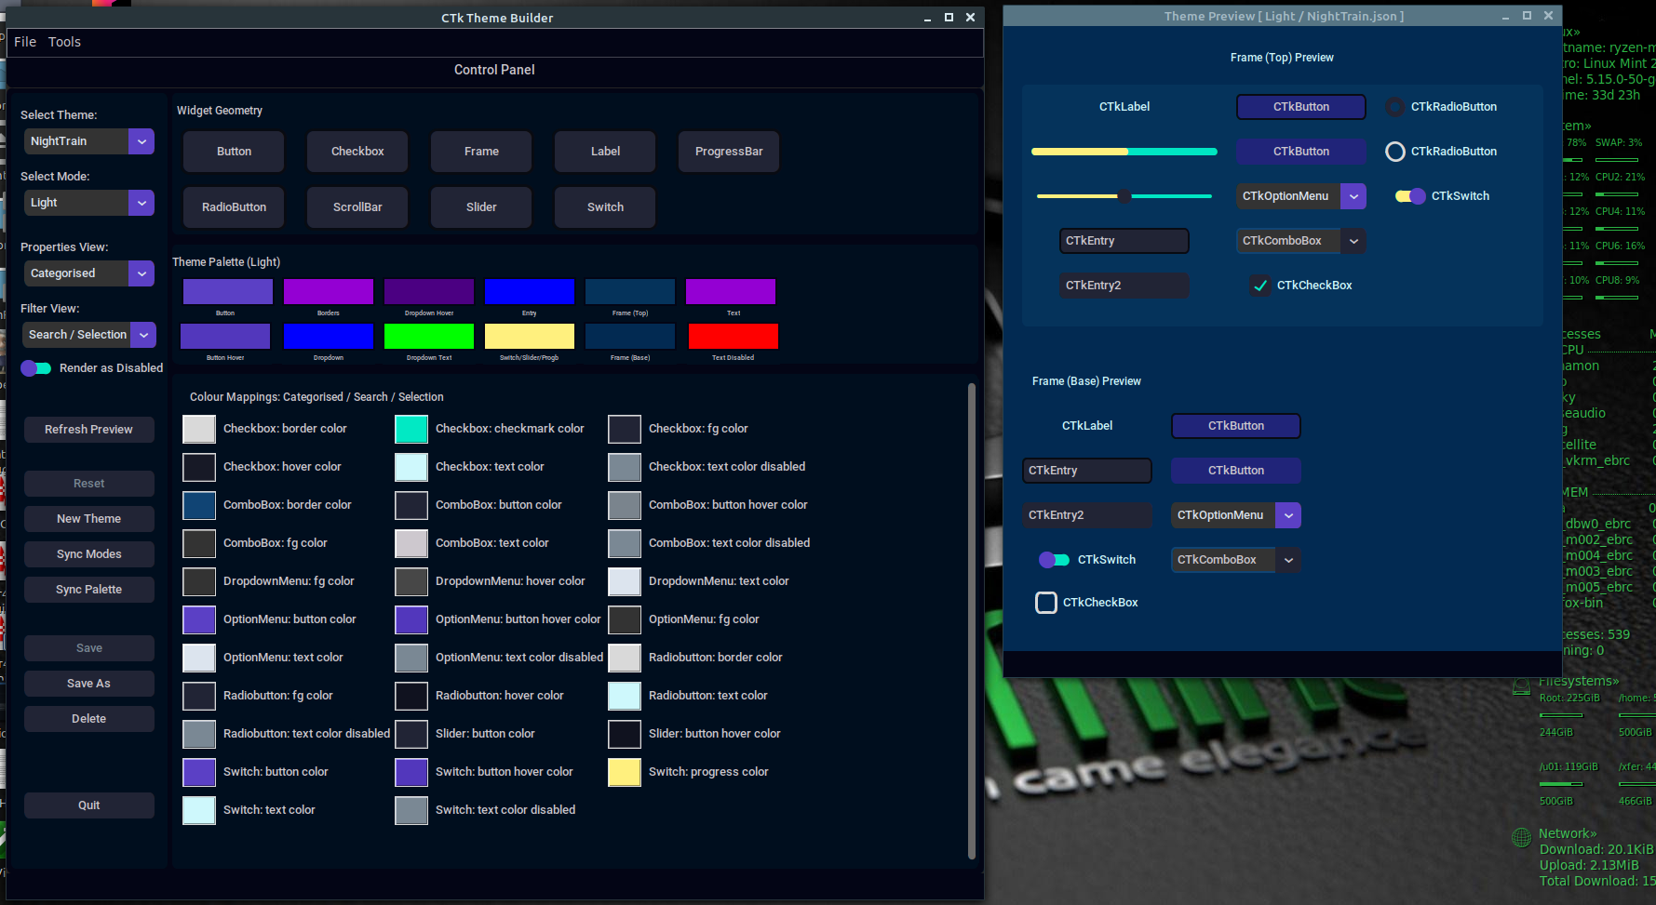Viewport: 1656px width, 905px height.
Task: Open the File menu
Action: tap(24, 41)
